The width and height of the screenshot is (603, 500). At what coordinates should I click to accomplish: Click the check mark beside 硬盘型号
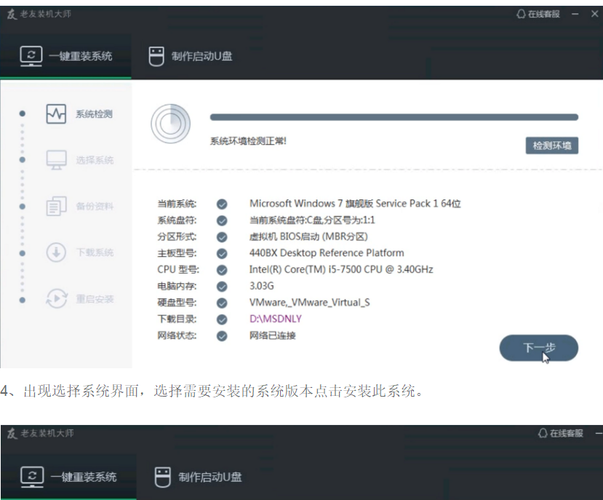click(x=222, y=303)
